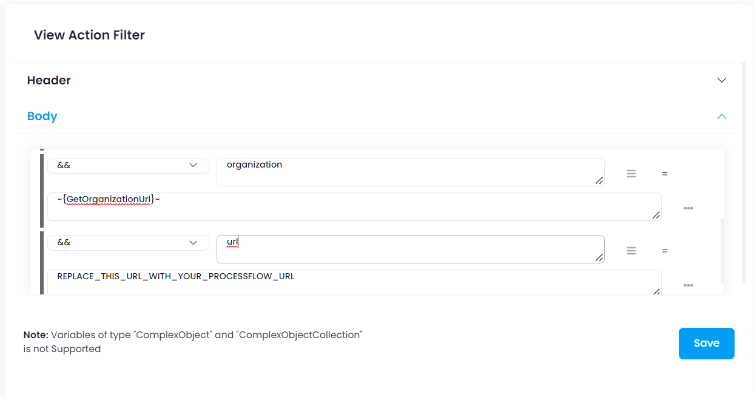Click equals operator icon in second condition row
754x397 pixels.
coord(665,250)
